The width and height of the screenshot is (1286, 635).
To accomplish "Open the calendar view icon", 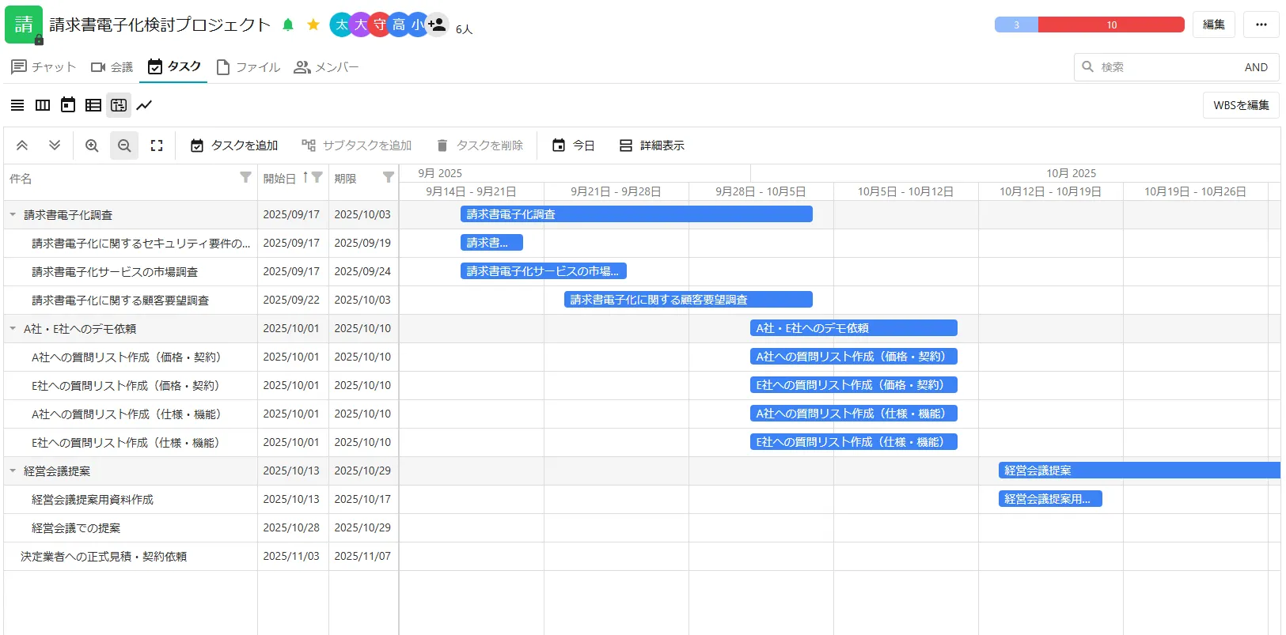I will click(x=68, y=105).
